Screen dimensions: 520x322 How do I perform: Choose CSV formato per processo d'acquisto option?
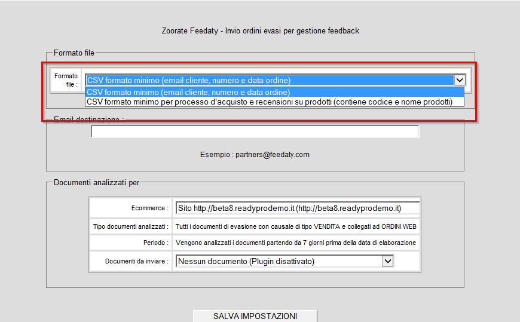pyautogui.click(x=274, y=102)
